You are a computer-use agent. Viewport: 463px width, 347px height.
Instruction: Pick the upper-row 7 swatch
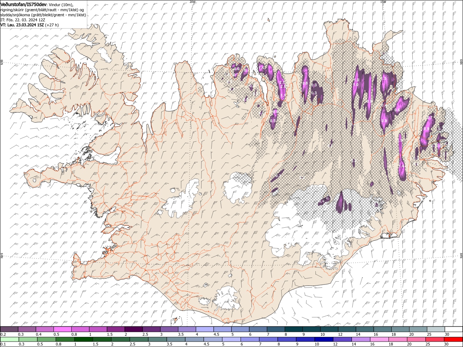[x=275, y=329]
